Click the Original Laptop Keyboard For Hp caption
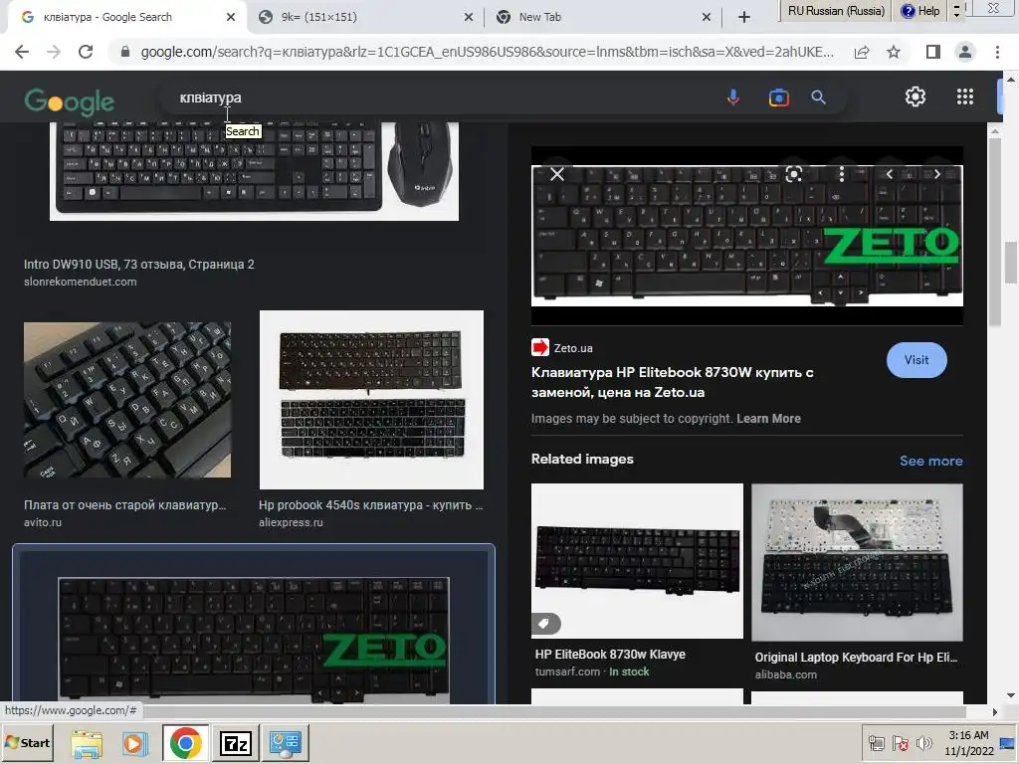 (x=856, y=658)
